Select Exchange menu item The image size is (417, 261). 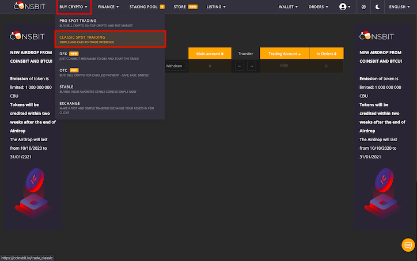point(110,108)
